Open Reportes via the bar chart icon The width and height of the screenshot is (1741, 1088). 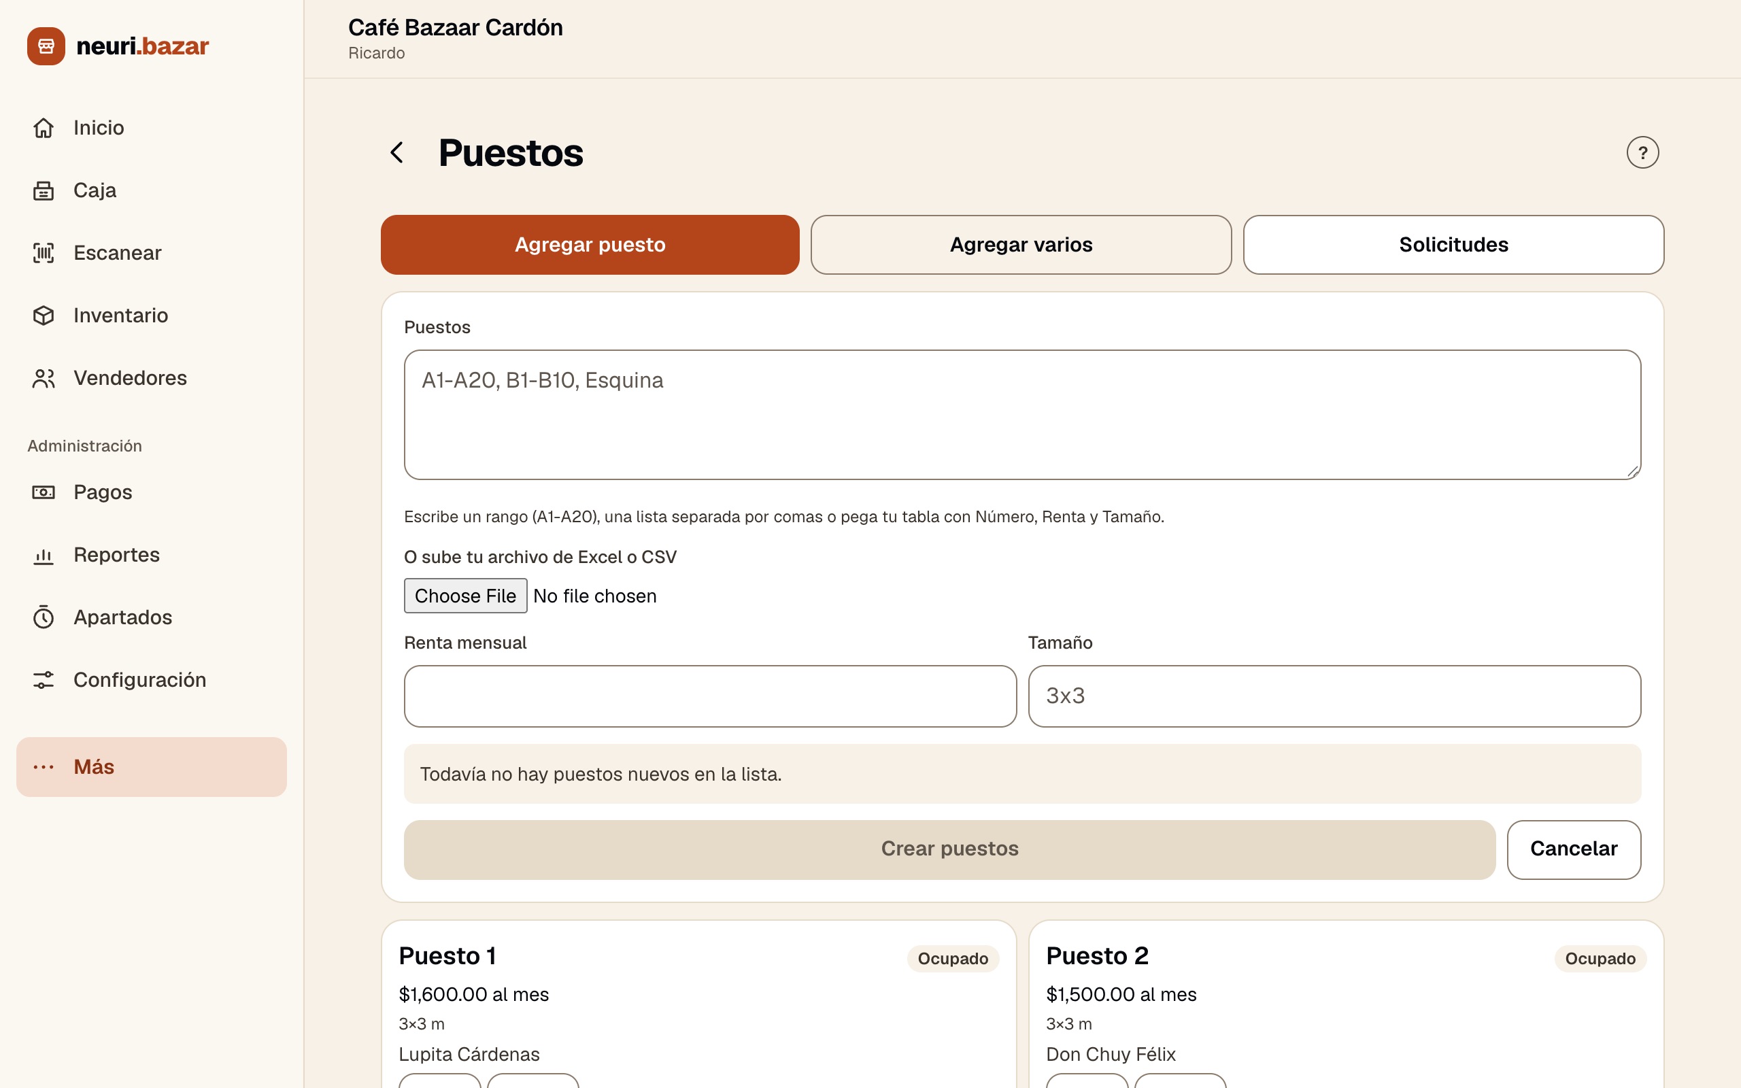tap(43, 555)
